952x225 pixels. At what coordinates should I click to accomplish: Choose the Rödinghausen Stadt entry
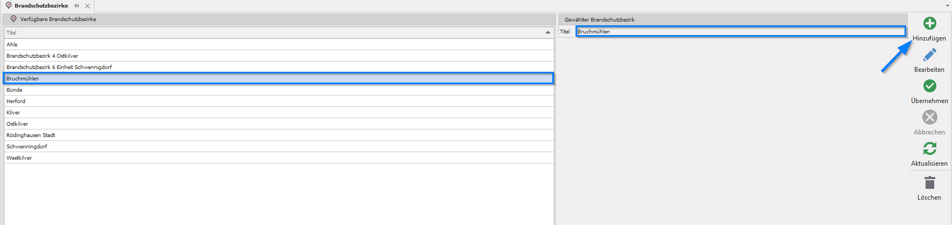tap(31, 135)
